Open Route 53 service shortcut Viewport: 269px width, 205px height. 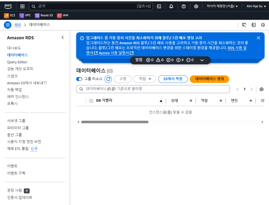[44, 15]
